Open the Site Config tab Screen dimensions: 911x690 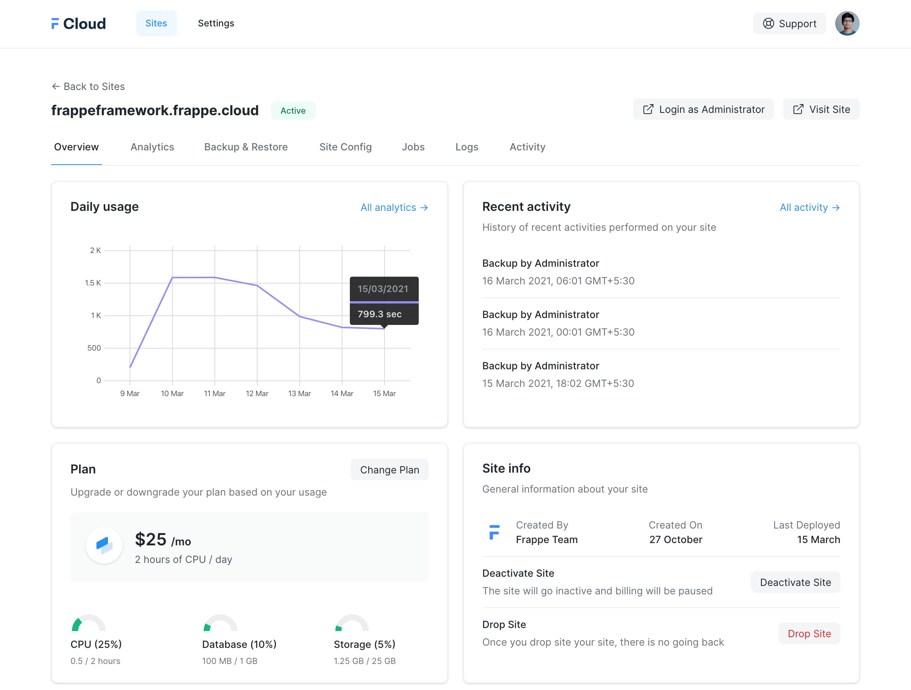pos(345,147)
